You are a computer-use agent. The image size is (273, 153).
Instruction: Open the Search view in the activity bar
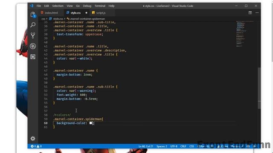[x=33, y=25]
